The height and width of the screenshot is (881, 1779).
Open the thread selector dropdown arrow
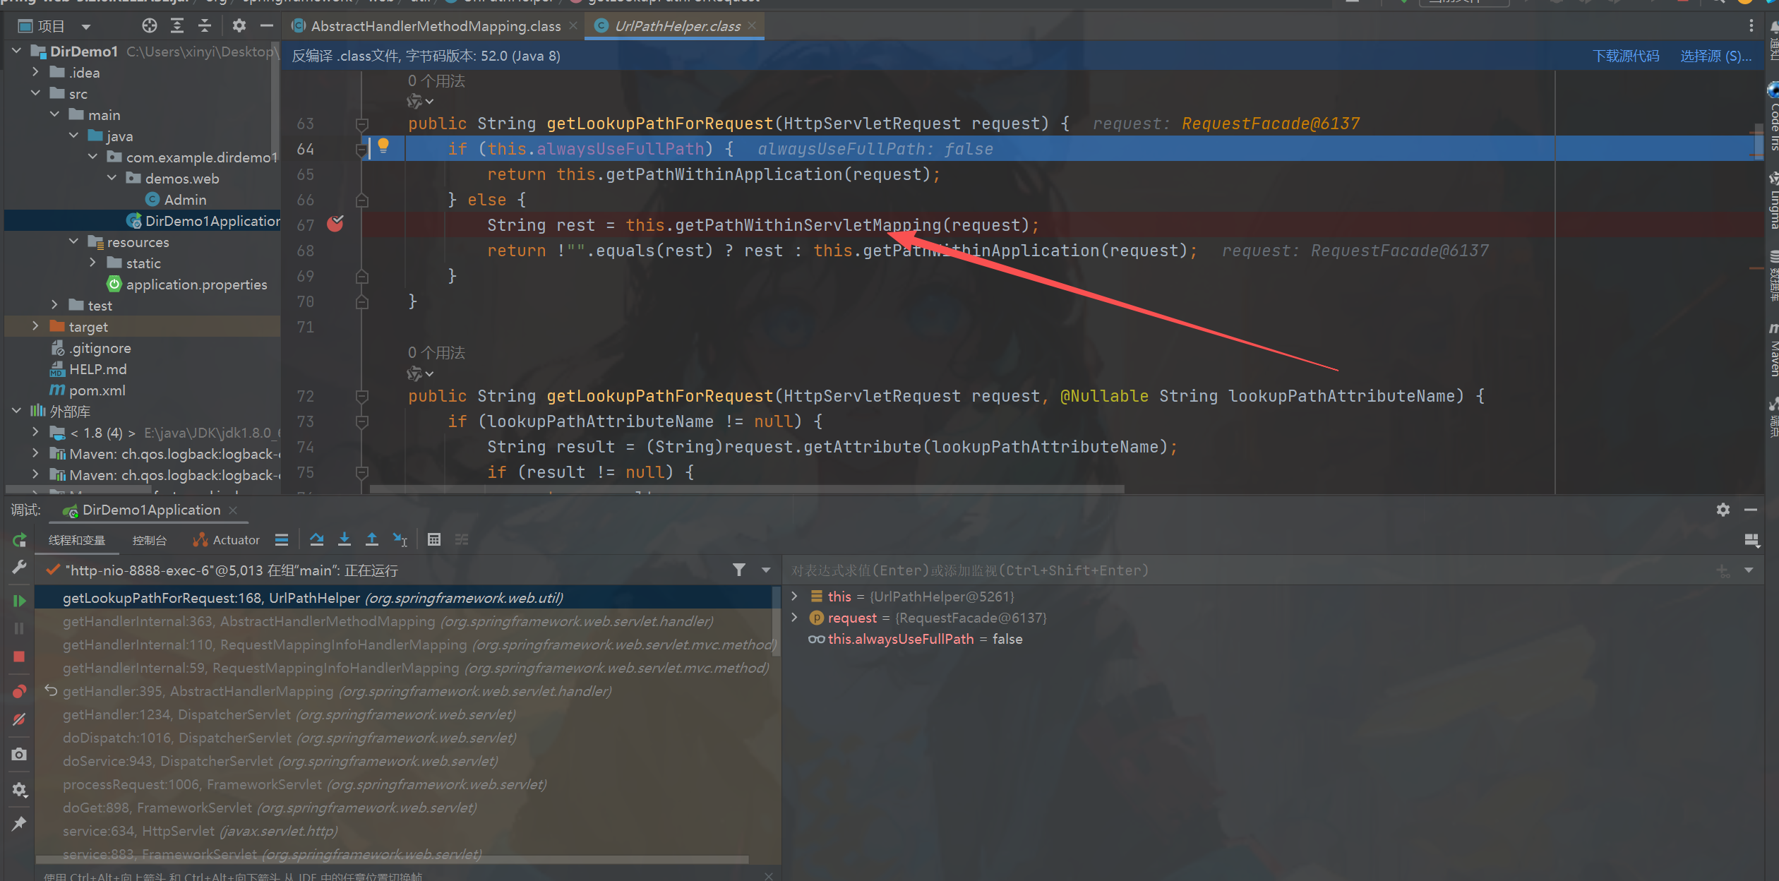point(766,570)
